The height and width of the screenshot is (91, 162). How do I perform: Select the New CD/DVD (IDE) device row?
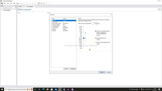(x=64, y=24)
